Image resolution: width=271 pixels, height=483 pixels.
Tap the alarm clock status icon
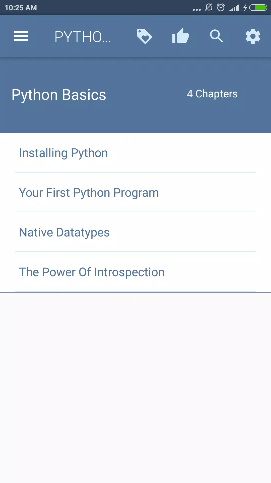coord(221,8)
